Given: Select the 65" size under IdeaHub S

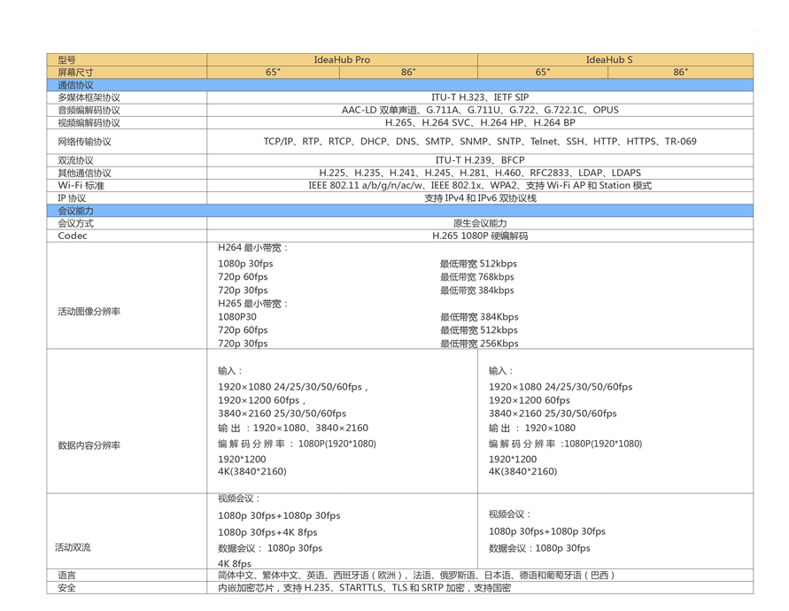Looking at the screenshot, I should 543,73.
